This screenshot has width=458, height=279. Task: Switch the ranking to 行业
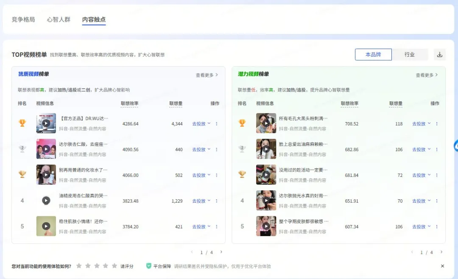[x=409, y=55]
